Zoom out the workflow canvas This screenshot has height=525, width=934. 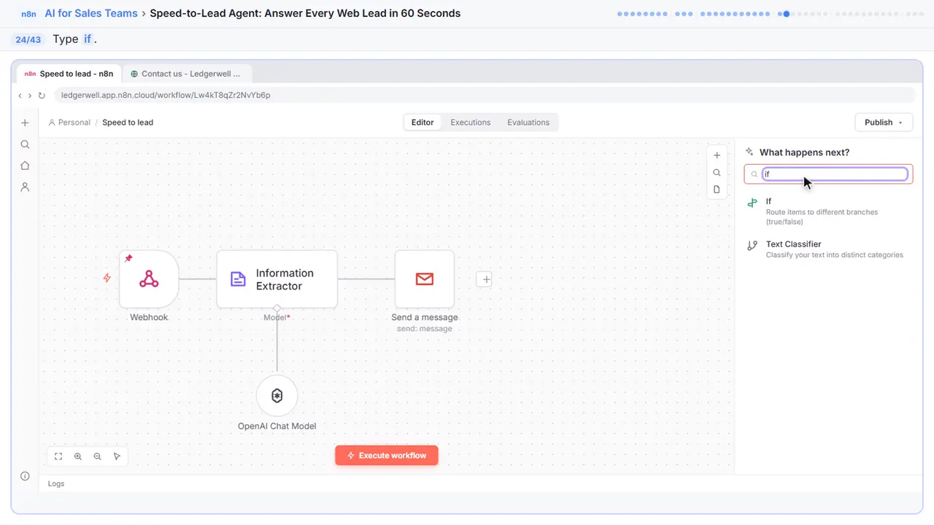tap(97, 456)
